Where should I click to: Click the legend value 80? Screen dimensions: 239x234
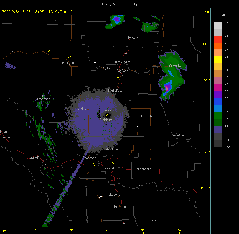point(226,22)
